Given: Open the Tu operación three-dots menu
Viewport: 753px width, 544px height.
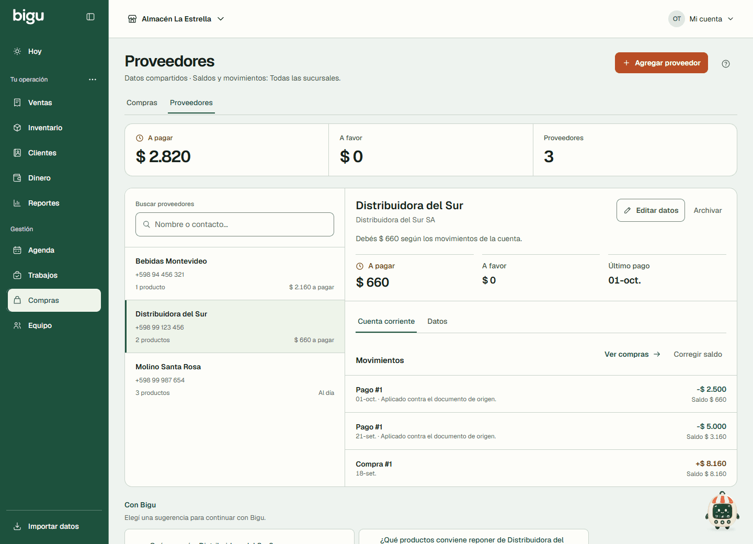Looking at the screenshot, I should [93, 80].
